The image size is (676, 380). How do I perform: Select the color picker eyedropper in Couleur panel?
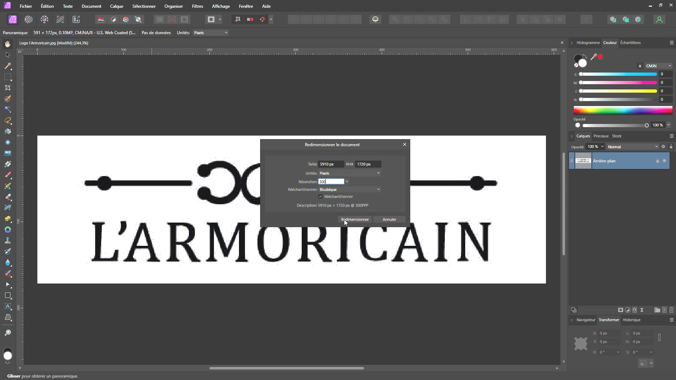(x=594, y=57)
